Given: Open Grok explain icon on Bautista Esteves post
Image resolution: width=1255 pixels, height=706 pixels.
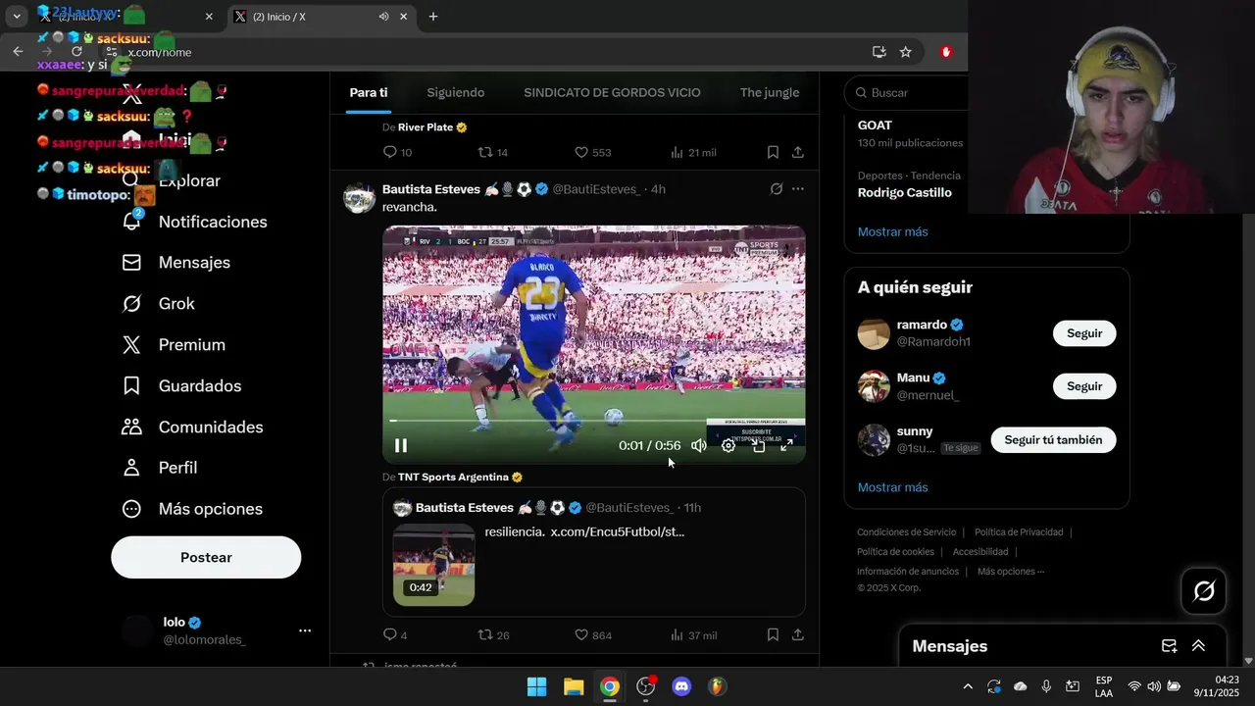Looking at the screenshot, I should tap(776, 188).
